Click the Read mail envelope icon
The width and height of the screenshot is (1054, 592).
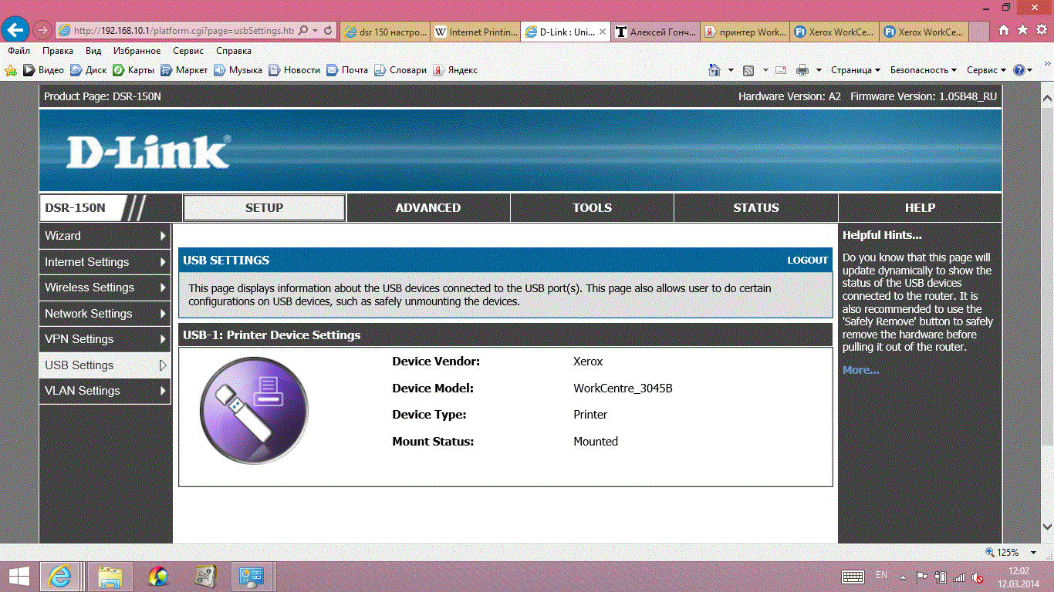click(781, 70)
